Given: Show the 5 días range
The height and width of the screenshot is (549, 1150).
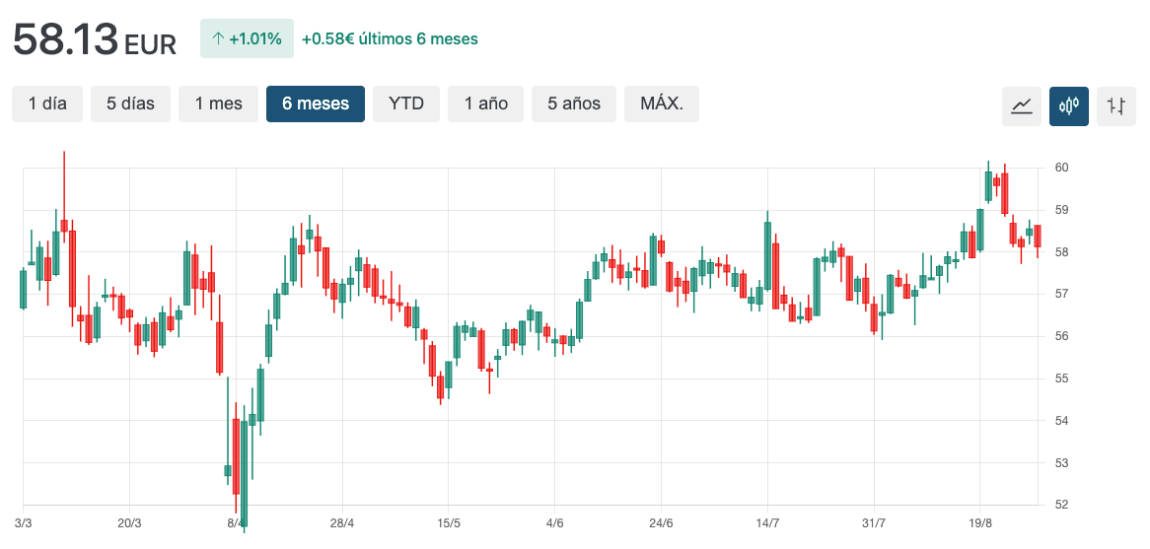Looking at the screenshot, I should click(130, 103).
